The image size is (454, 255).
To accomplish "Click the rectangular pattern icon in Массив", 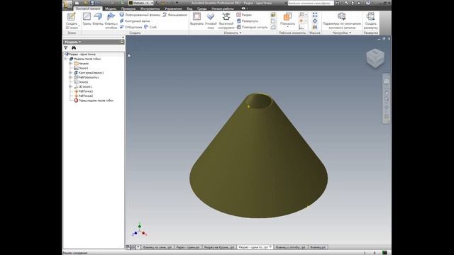I will click(315, 15).
